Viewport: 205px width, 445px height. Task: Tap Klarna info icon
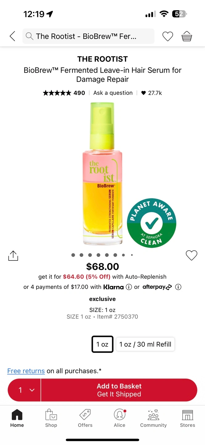tap(129, 287)
